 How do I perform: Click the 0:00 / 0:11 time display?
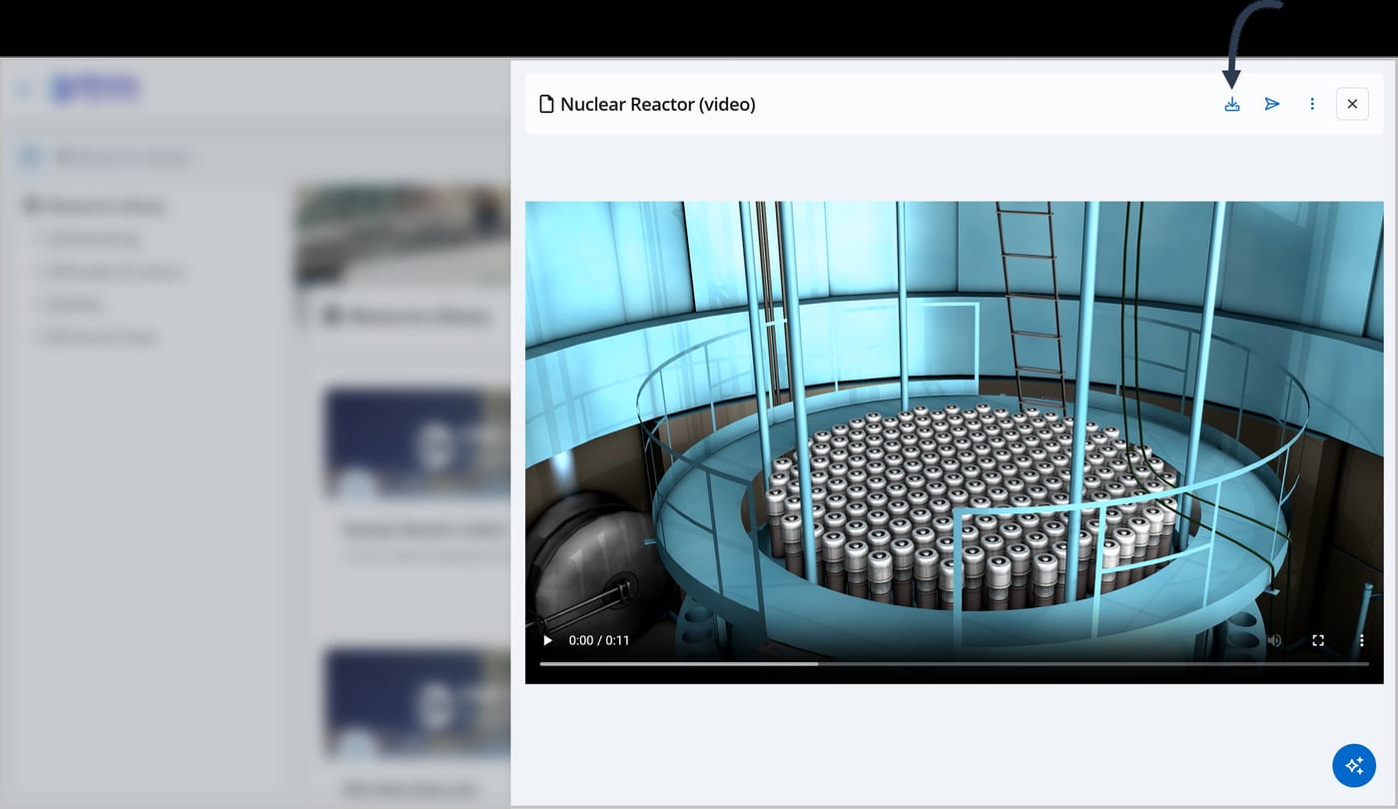599,640
